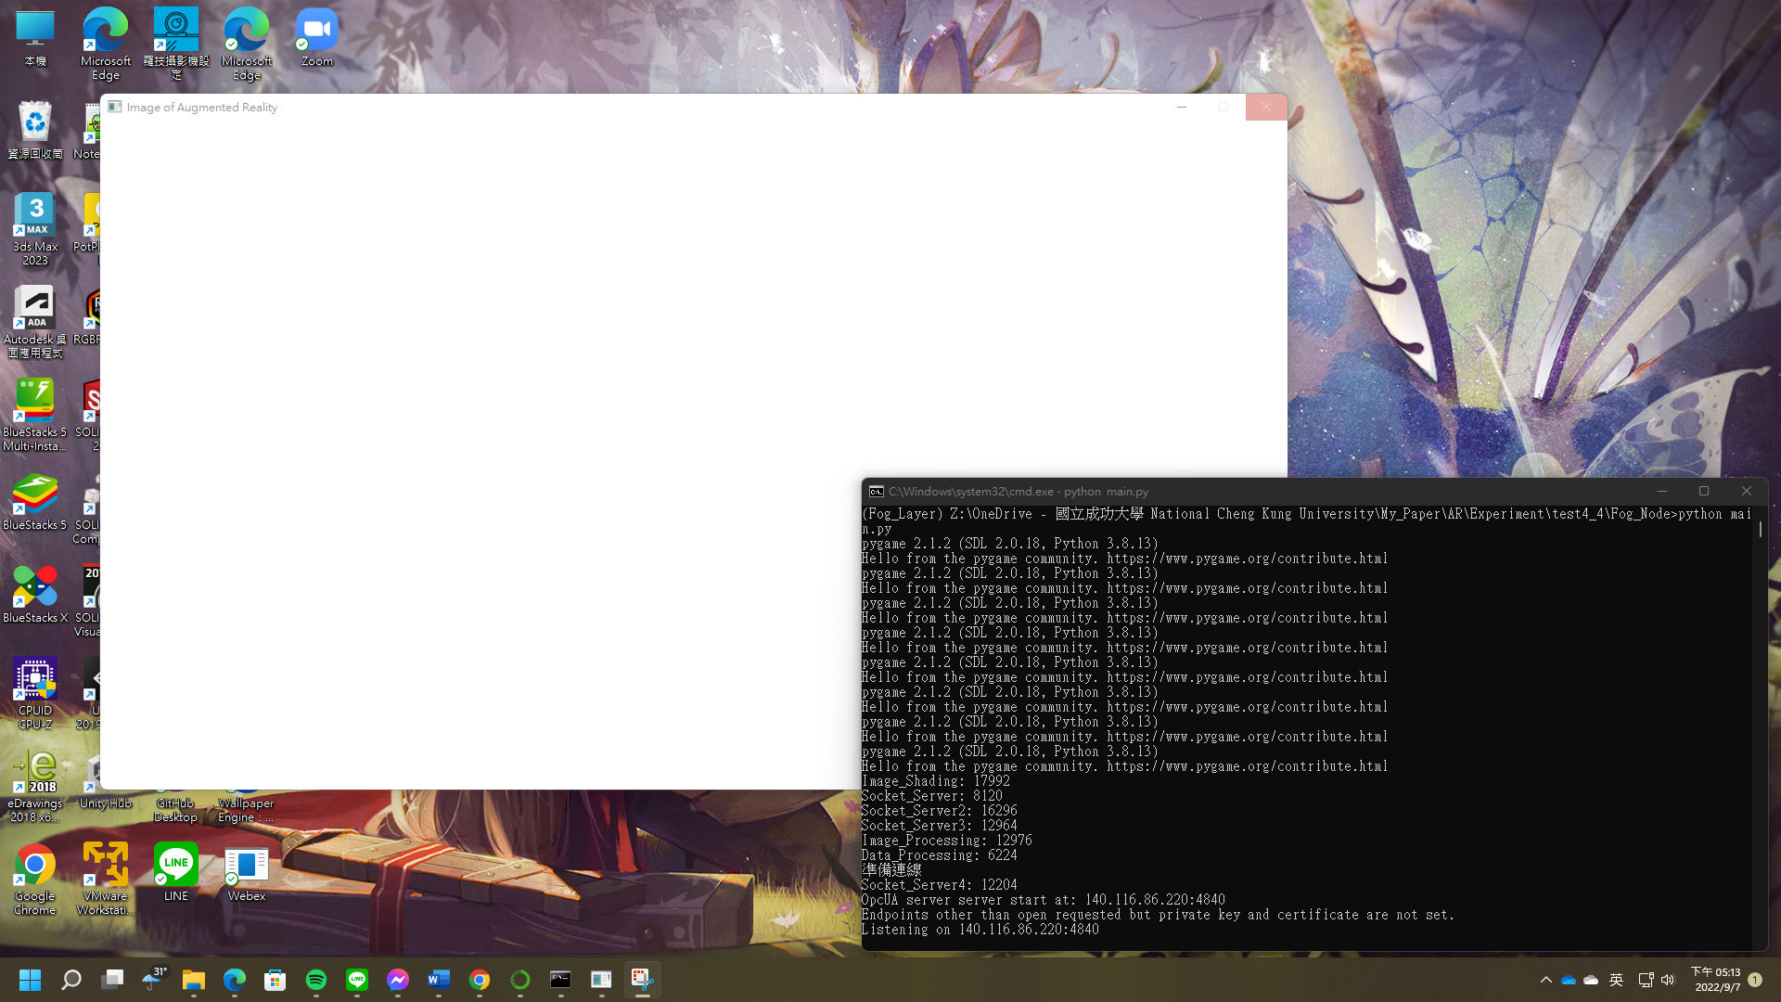Open taskbar Search magnifier
This screenshot has width=1781, height=1002.
71,980
